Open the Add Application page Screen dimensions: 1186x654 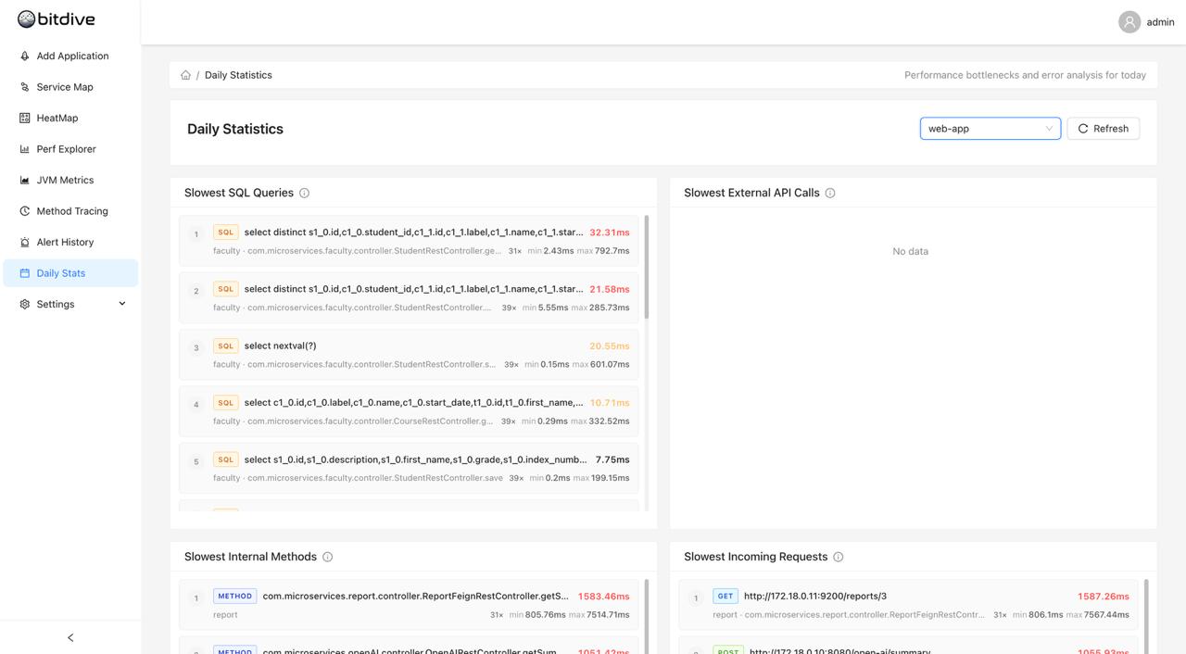70,56
